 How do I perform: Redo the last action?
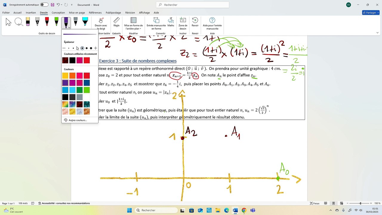pos(66,5)
